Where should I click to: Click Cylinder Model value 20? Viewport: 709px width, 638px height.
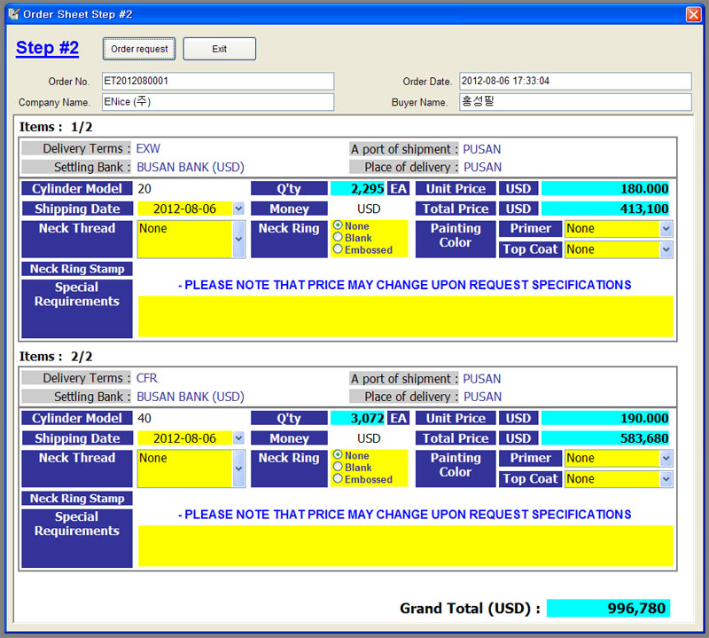144,189
